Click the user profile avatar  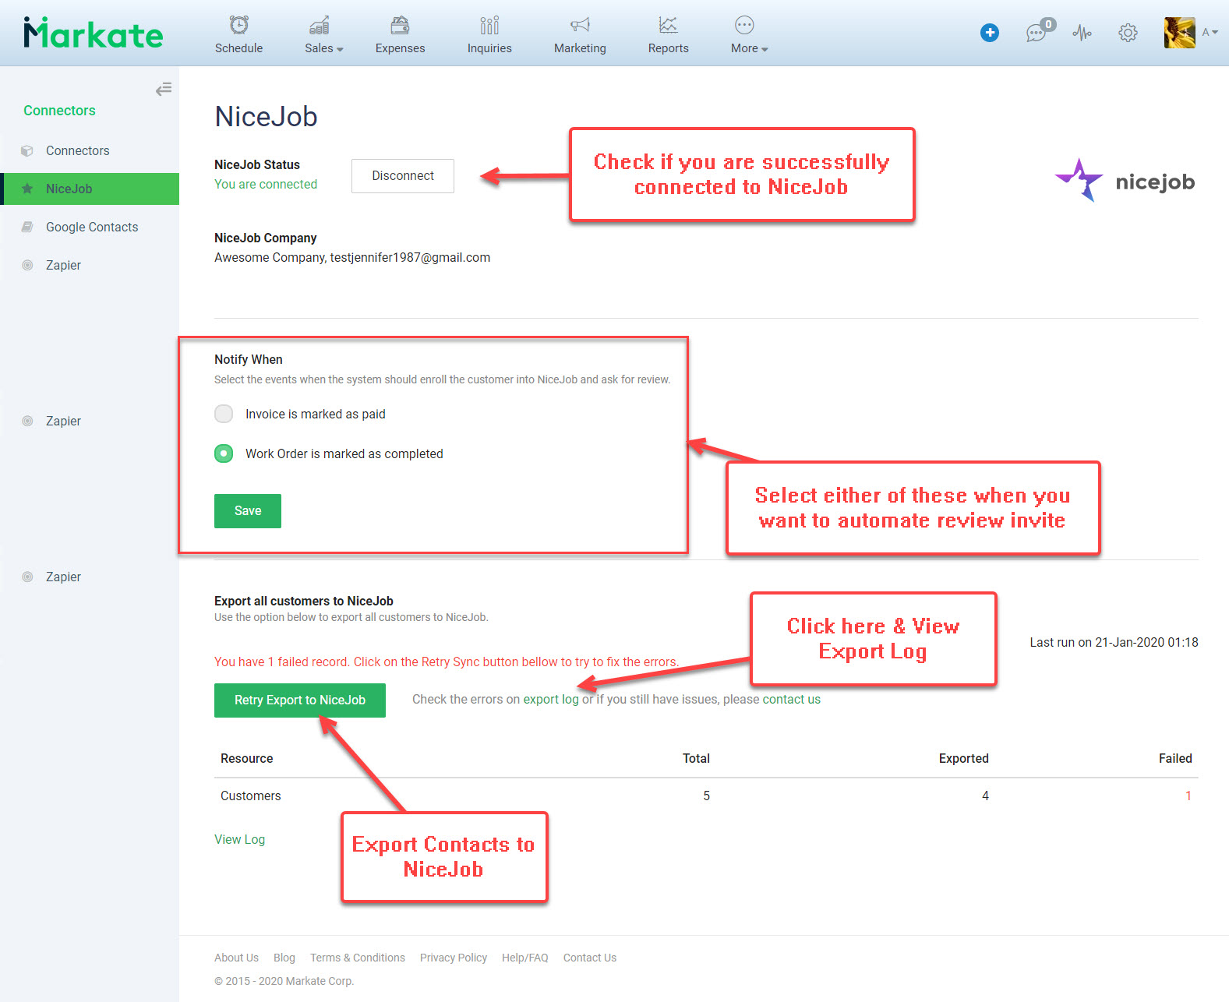click(x=1179, y=33)
